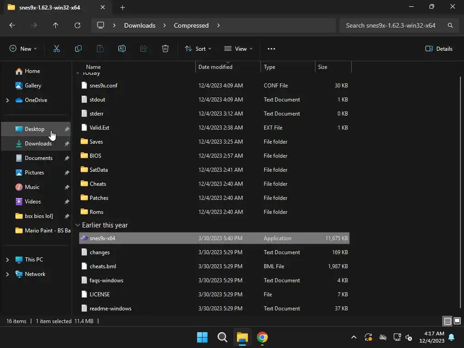
Task: Close the snes9x-1.62.3-win32-x64 tab
Action: point(103,7)
